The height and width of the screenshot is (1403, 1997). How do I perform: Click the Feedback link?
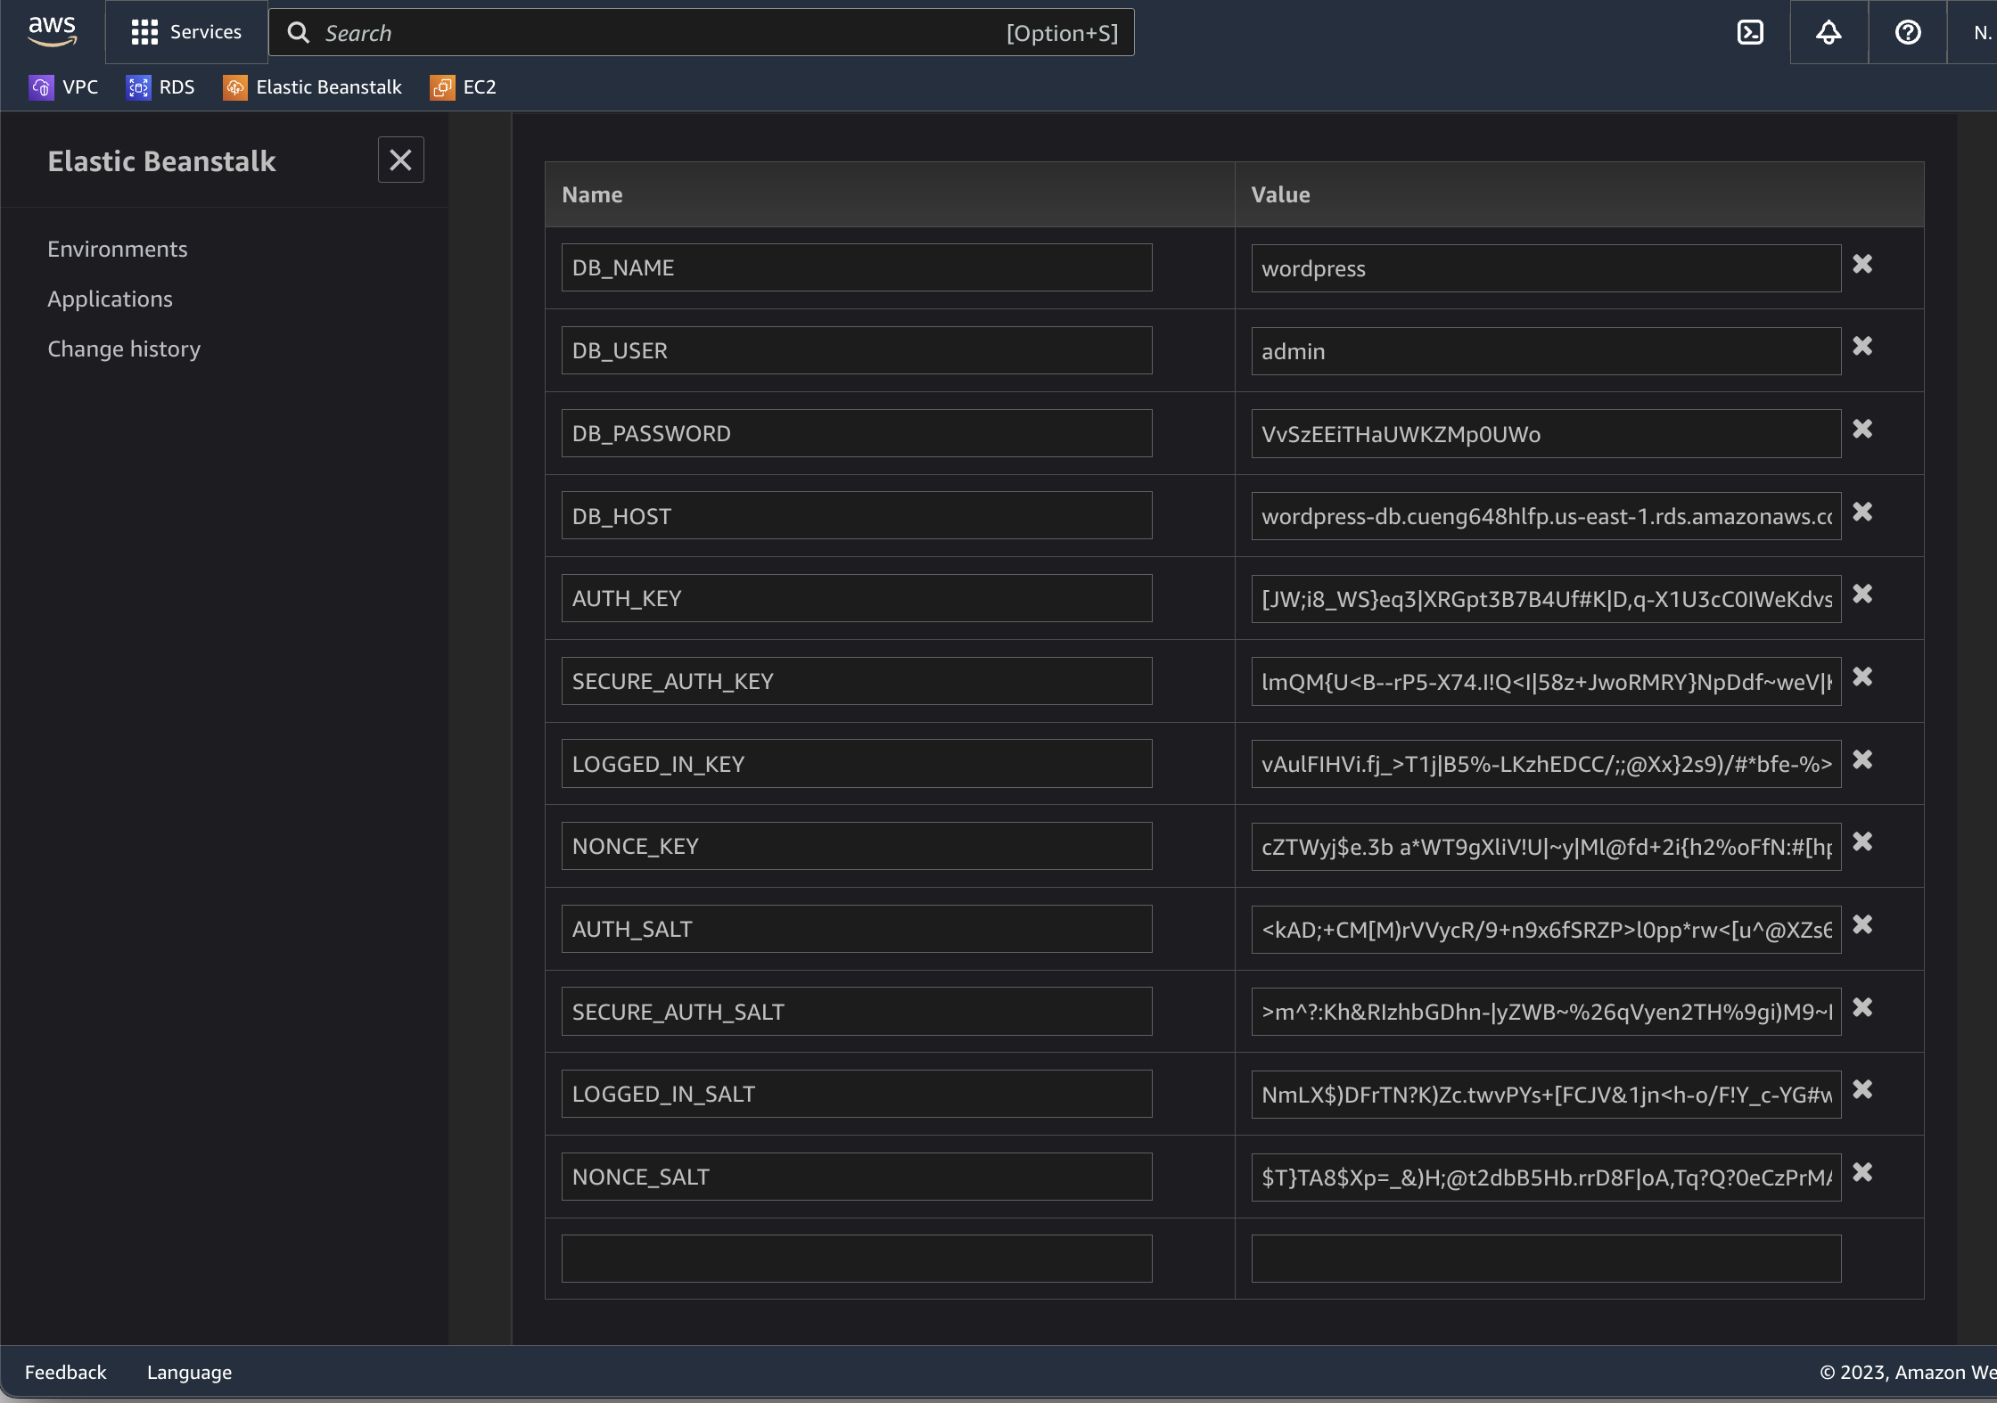coord(65,1371)
